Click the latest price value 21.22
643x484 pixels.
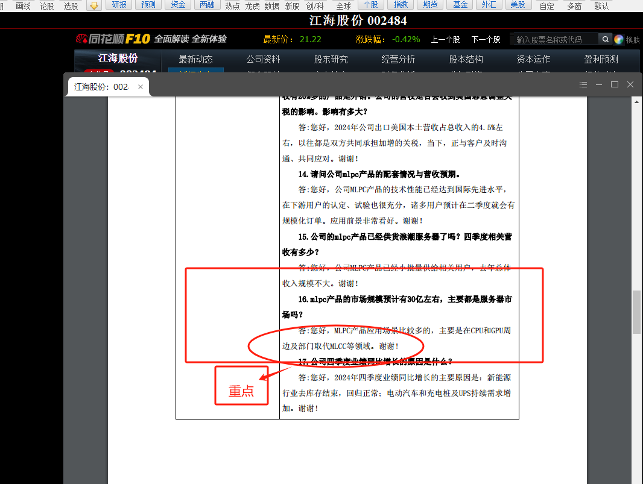311,39
